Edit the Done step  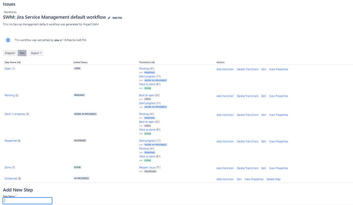tap(264, 168)
